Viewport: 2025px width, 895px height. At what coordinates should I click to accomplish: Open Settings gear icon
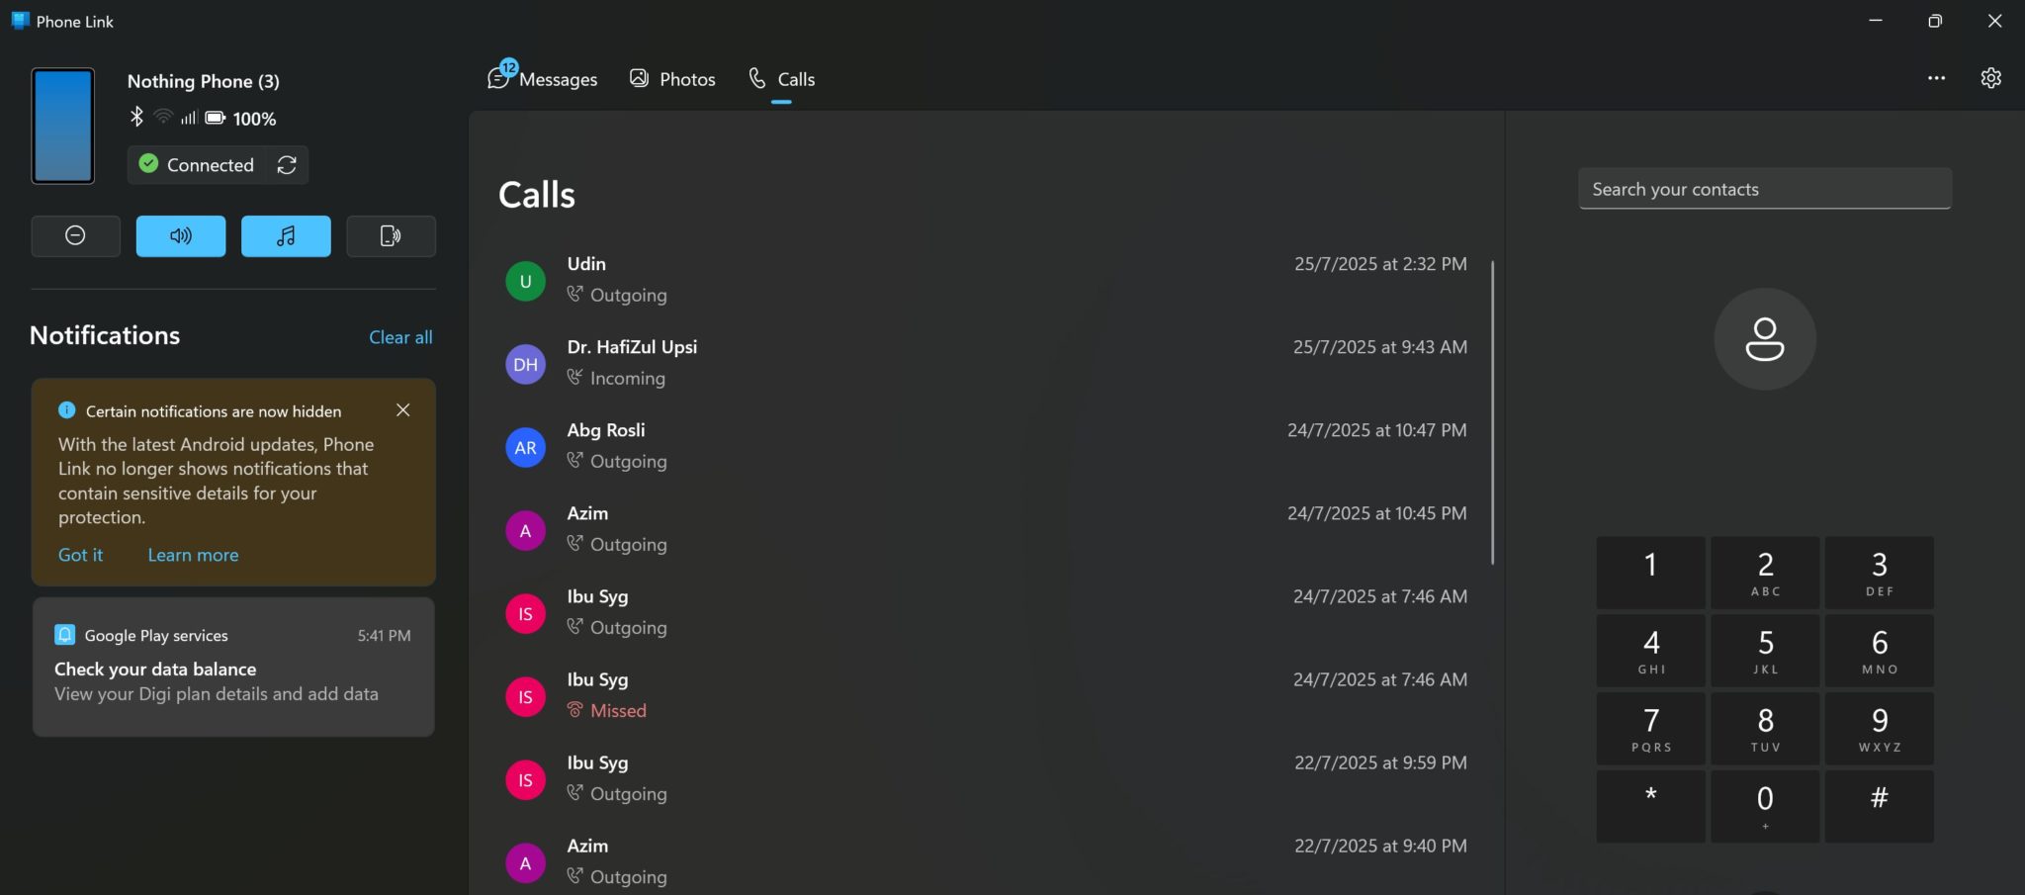point(1990,78)
